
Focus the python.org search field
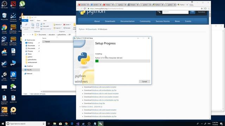[175, 12]
